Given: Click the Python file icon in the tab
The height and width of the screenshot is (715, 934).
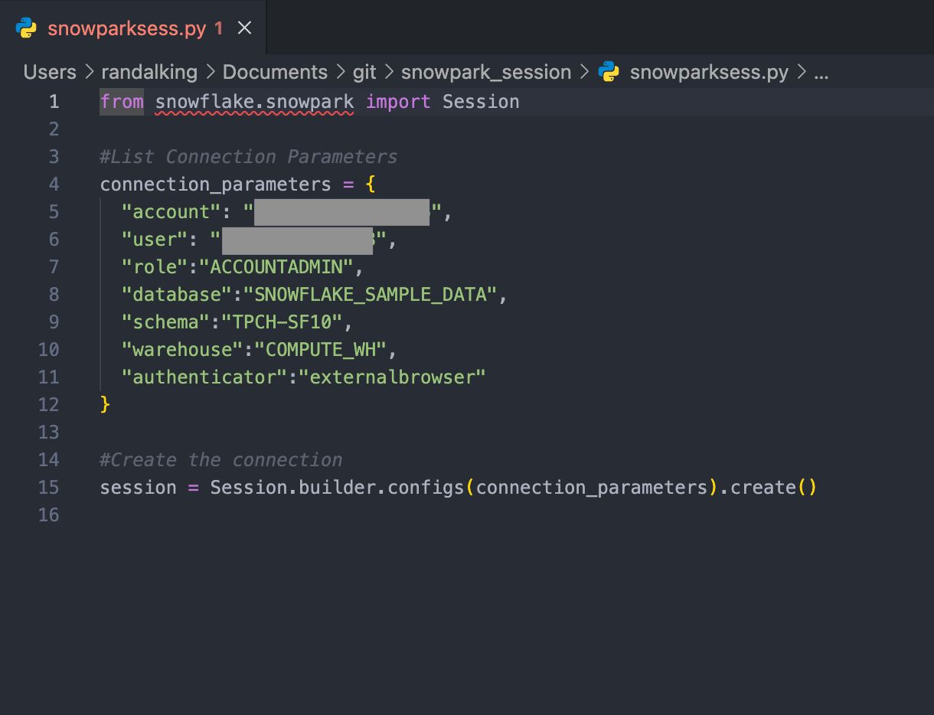Looking at the screenshot, I should coord(26,28).
